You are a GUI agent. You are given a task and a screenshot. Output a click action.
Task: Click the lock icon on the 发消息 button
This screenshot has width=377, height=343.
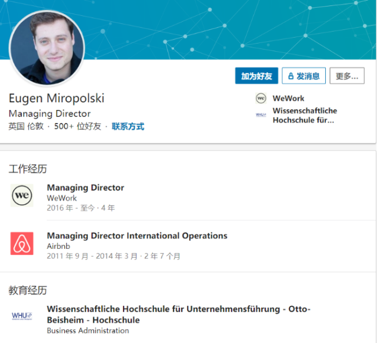(291, 76)
